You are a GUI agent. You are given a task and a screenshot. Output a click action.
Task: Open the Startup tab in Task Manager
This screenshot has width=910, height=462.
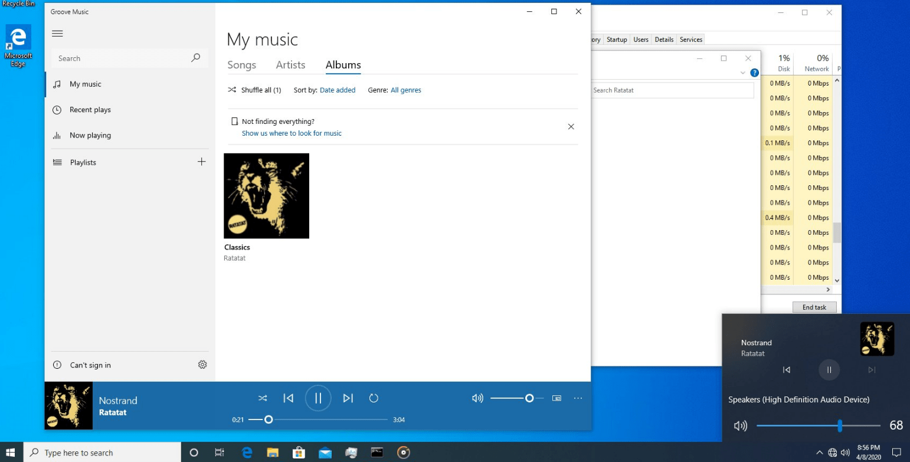coord(617,40)
